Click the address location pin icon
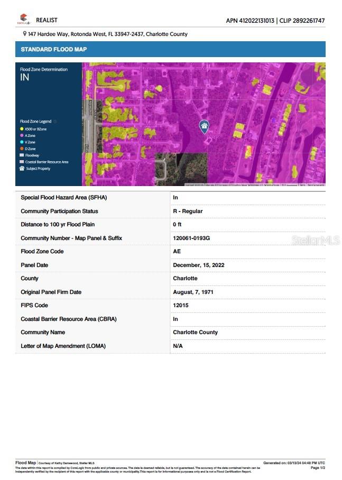The image size is (342, 480). [x=24, y=34]
